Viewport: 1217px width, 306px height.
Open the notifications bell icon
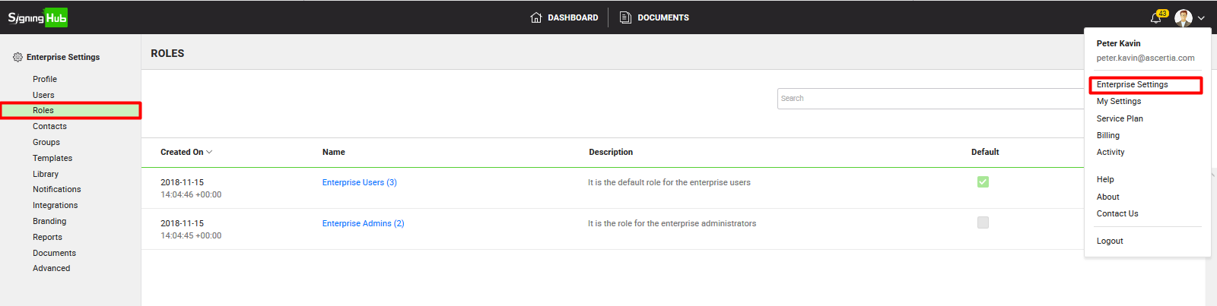[1156, 18]
